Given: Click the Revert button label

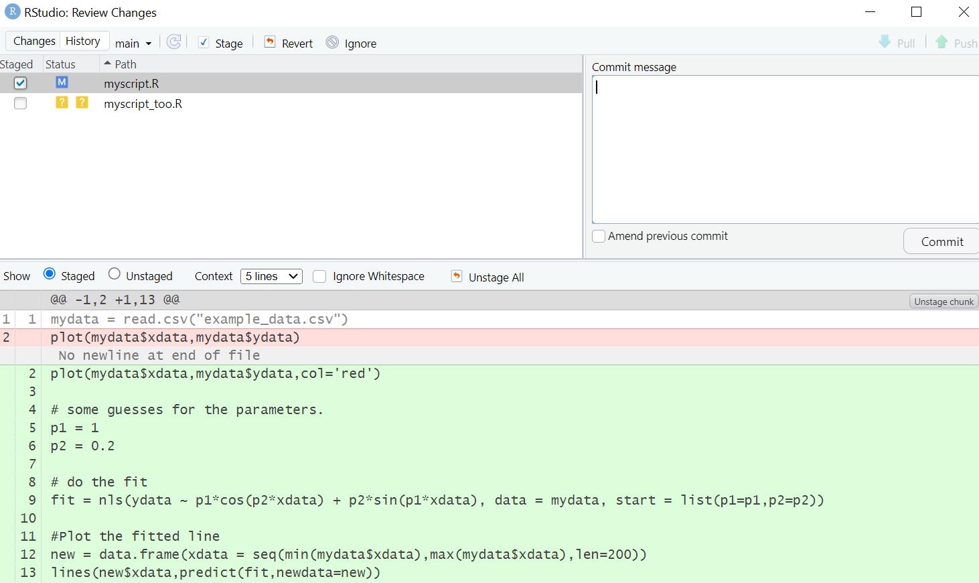Looking at the screenshot, I should point(297,44).
